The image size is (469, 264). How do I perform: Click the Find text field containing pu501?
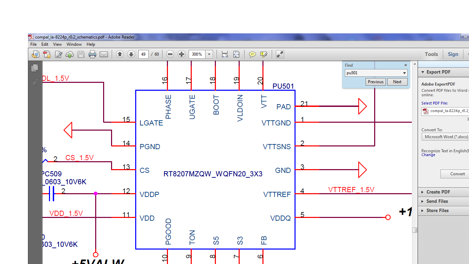coord(374,73)
